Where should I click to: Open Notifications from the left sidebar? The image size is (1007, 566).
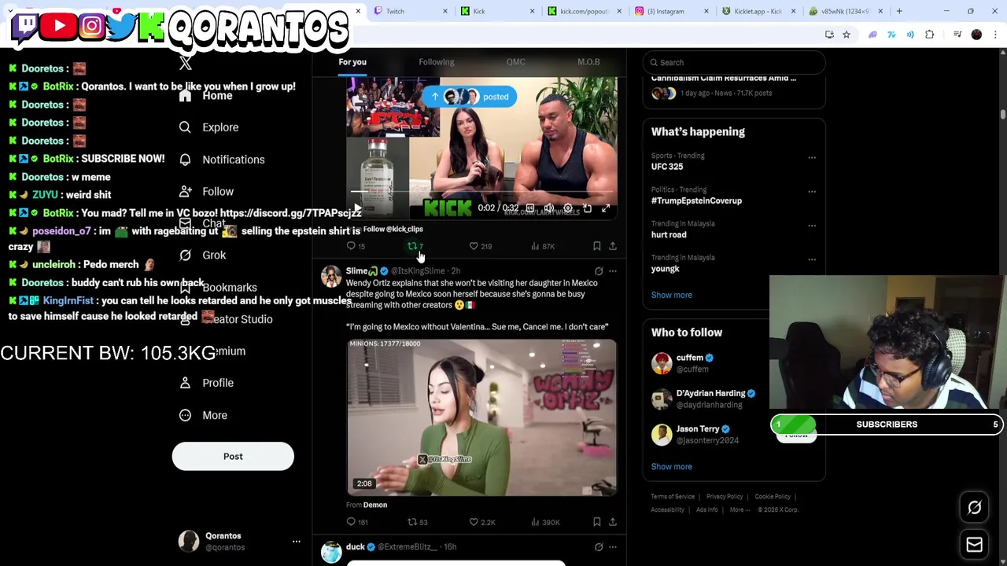click(x=223, y=160)
